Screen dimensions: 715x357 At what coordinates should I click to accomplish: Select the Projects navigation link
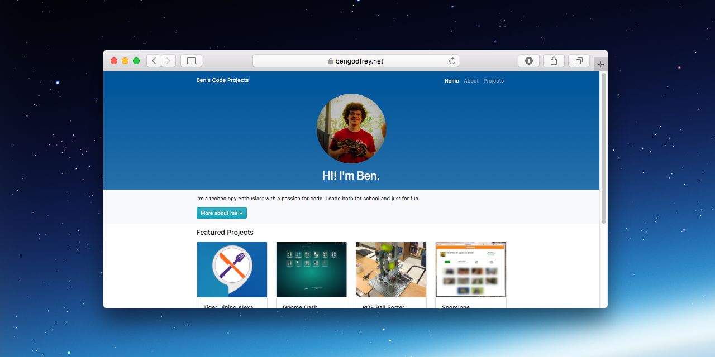pos(493,80)
